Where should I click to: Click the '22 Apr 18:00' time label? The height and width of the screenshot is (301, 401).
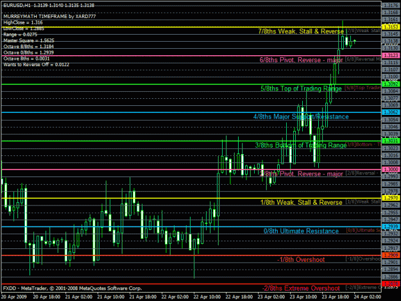click(239, 297)
